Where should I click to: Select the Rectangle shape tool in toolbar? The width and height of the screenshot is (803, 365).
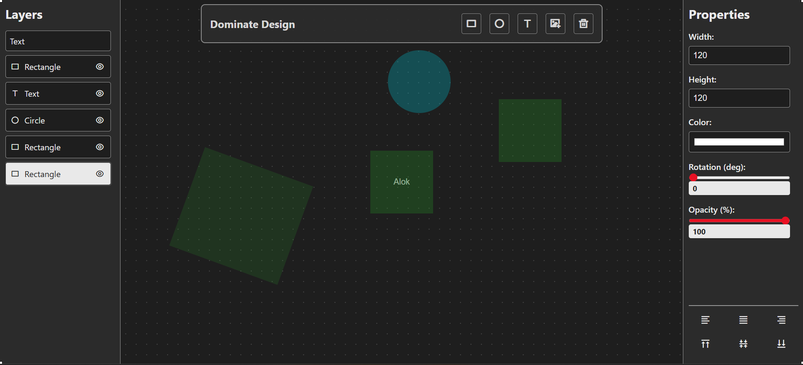[471, 24]
